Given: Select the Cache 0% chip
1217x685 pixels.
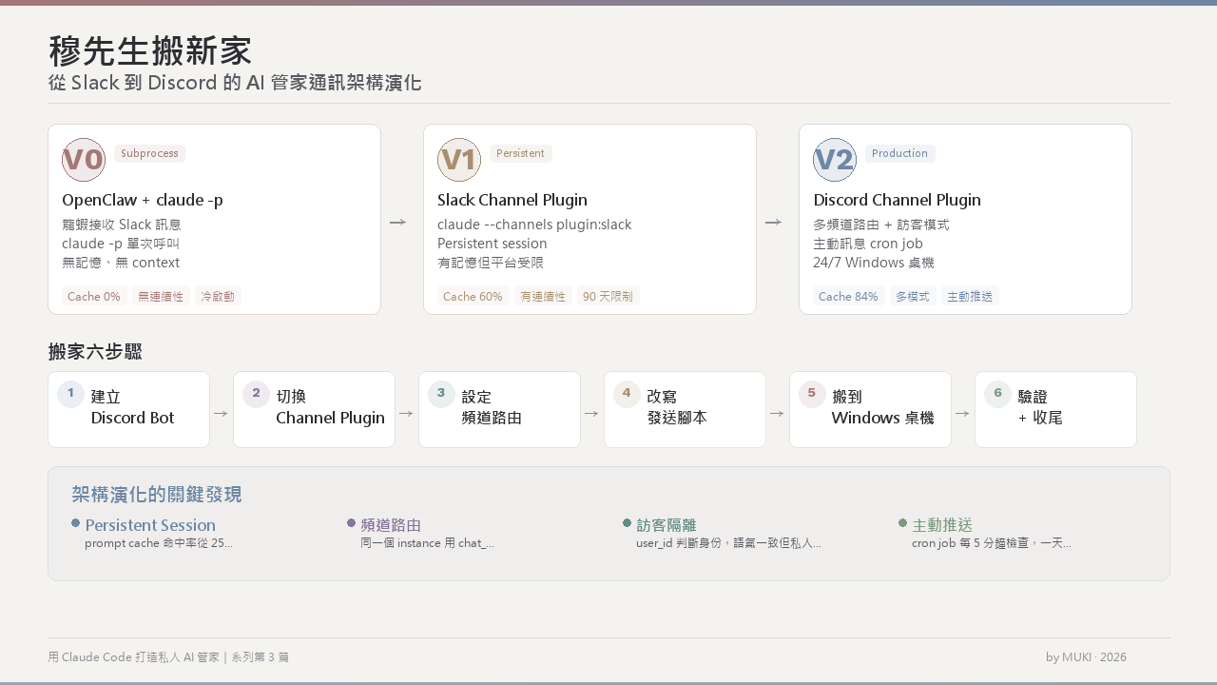Looking at the screenshot, I should 94,296.
